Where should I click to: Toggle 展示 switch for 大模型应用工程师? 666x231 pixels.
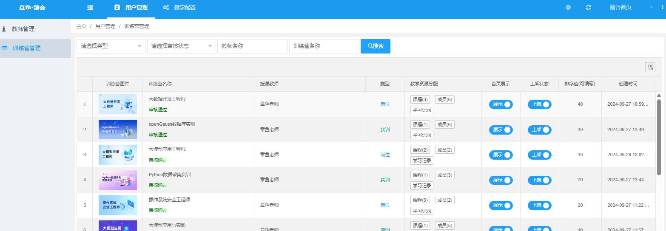(501, 155)
